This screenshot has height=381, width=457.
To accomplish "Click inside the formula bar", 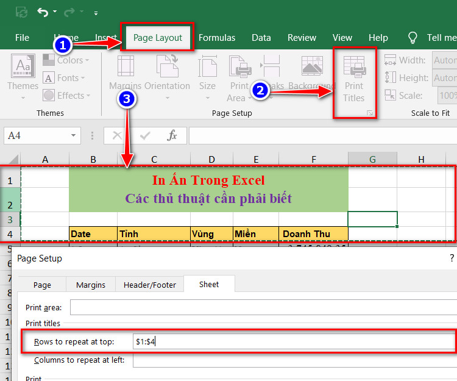I will click(323, 135).
